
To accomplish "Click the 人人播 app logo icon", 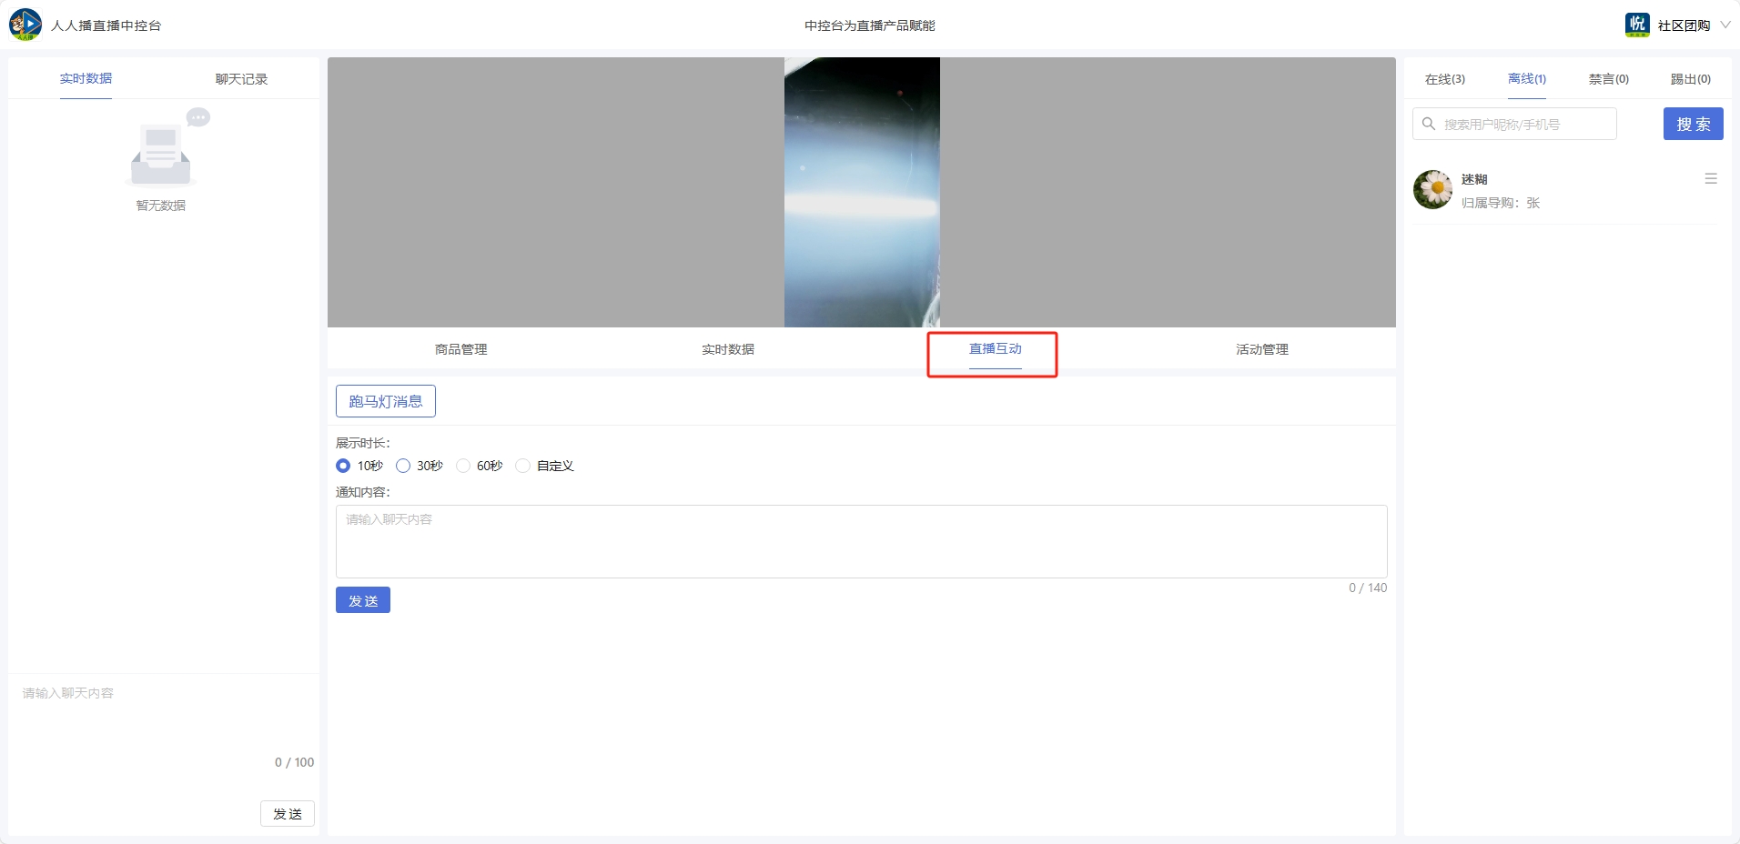I will pos(25,25).
